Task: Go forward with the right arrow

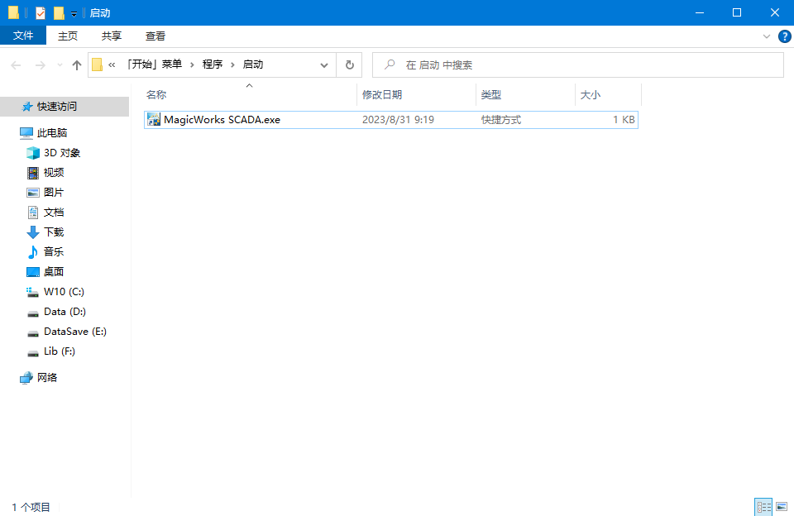Action: pos(40,64)
